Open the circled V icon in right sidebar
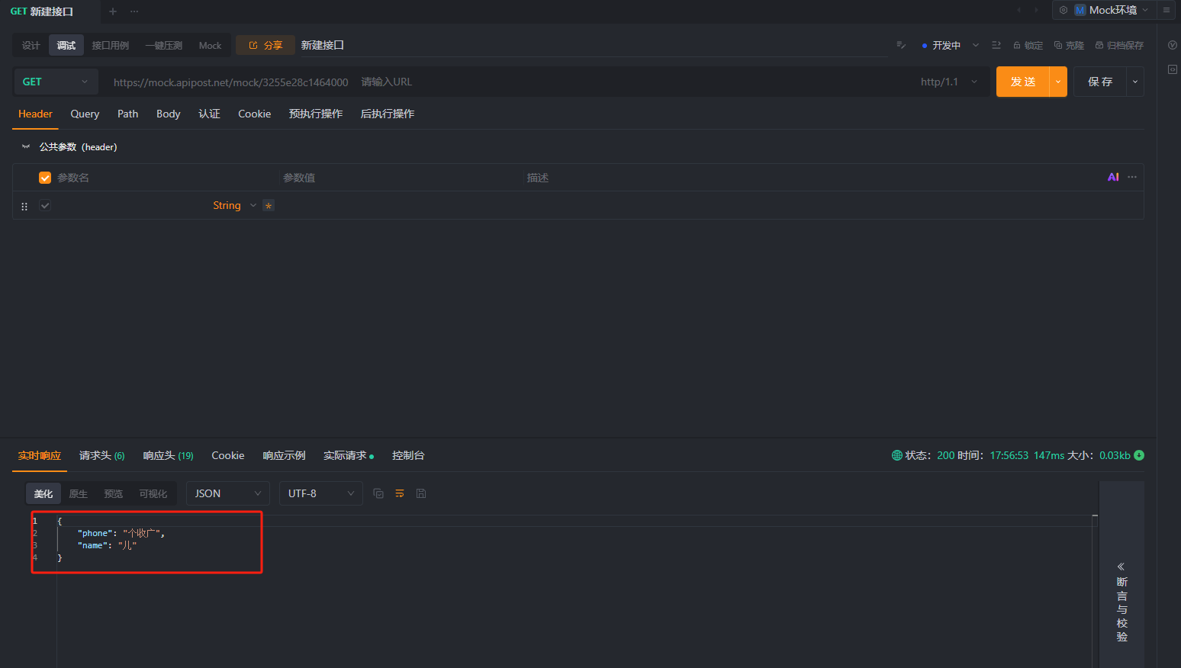The width and height of the screenshot is (1181, 668). (1173, 45)
